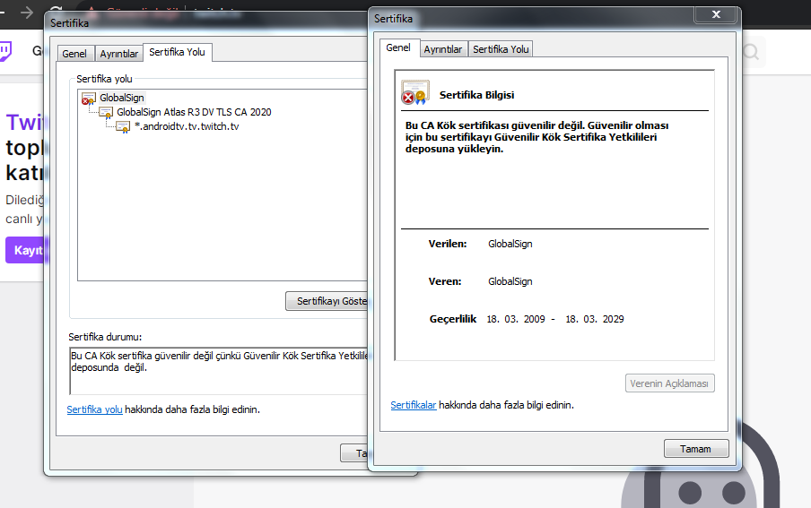This screenshot has height=508, width=811.
Task: Select GlobalSign root entry in certificate path
Action: point(121,98)
